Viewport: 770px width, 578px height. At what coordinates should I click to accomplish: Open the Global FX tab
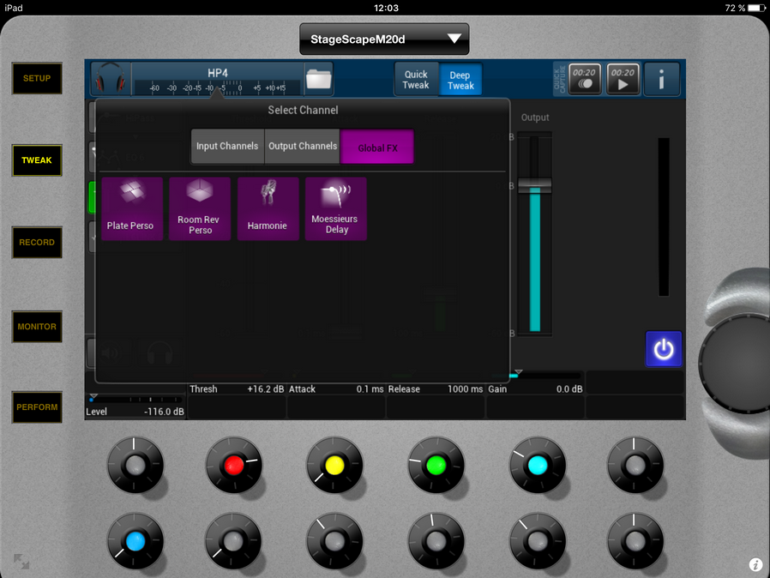[x=377, y=148]
